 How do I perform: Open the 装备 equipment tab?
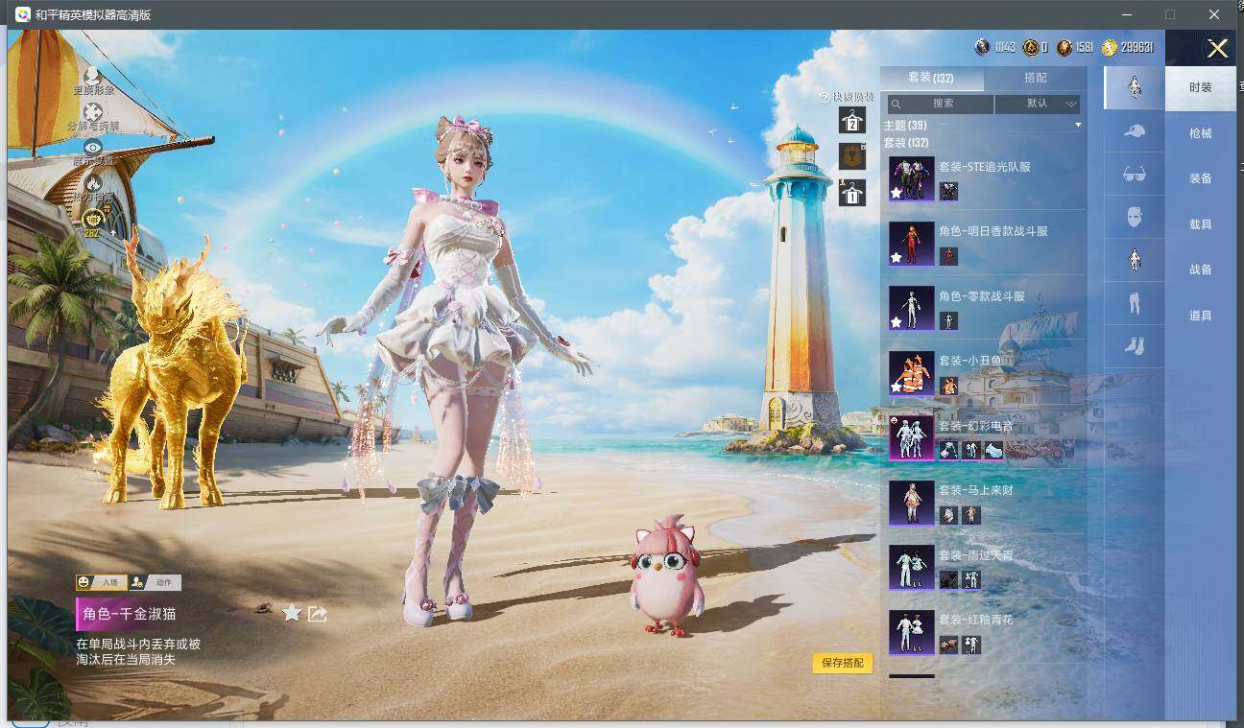pos(1201,178)
